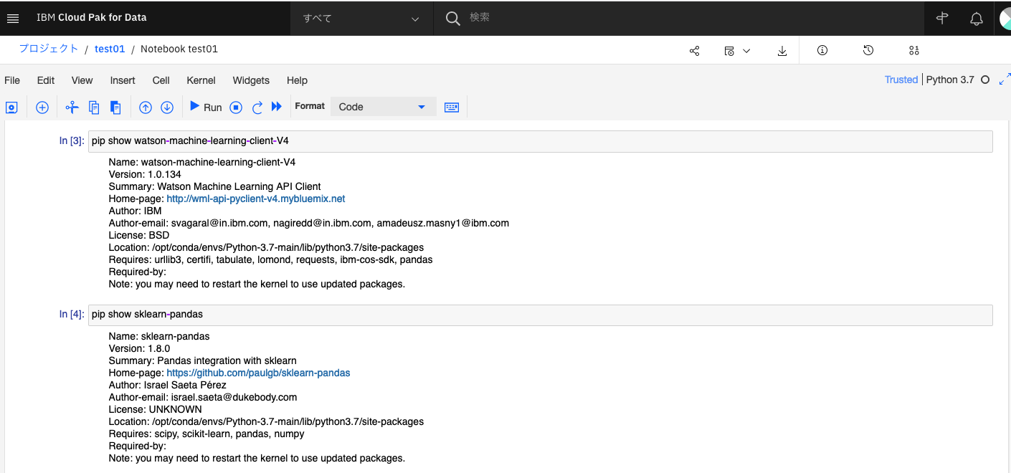
Task: Select the pip show watson-machine-learning-client-V4 cell
Action: [x=541, y=141]
